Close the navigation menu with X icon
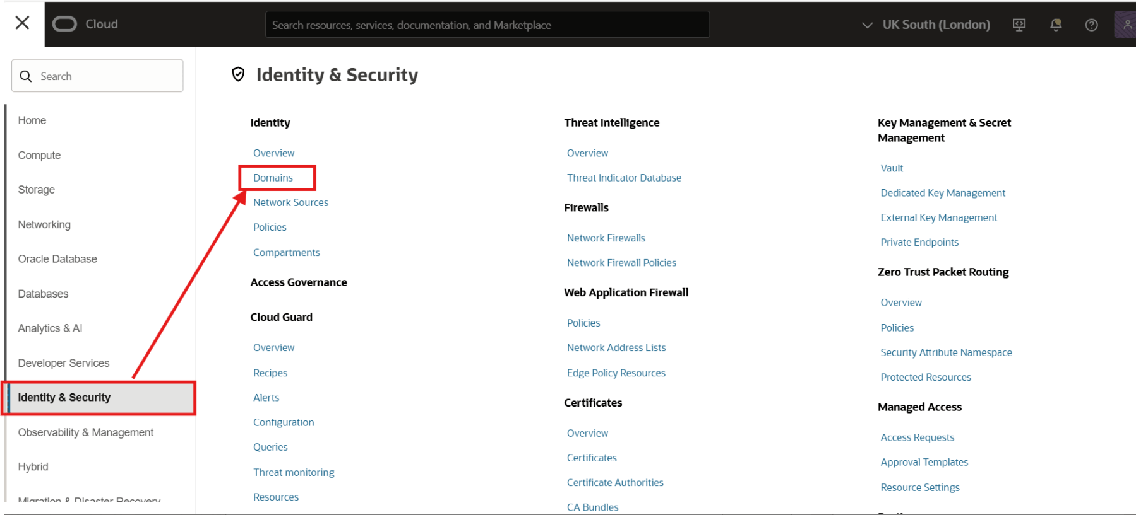Screen dimensions: 1136x515 (22, 23)
